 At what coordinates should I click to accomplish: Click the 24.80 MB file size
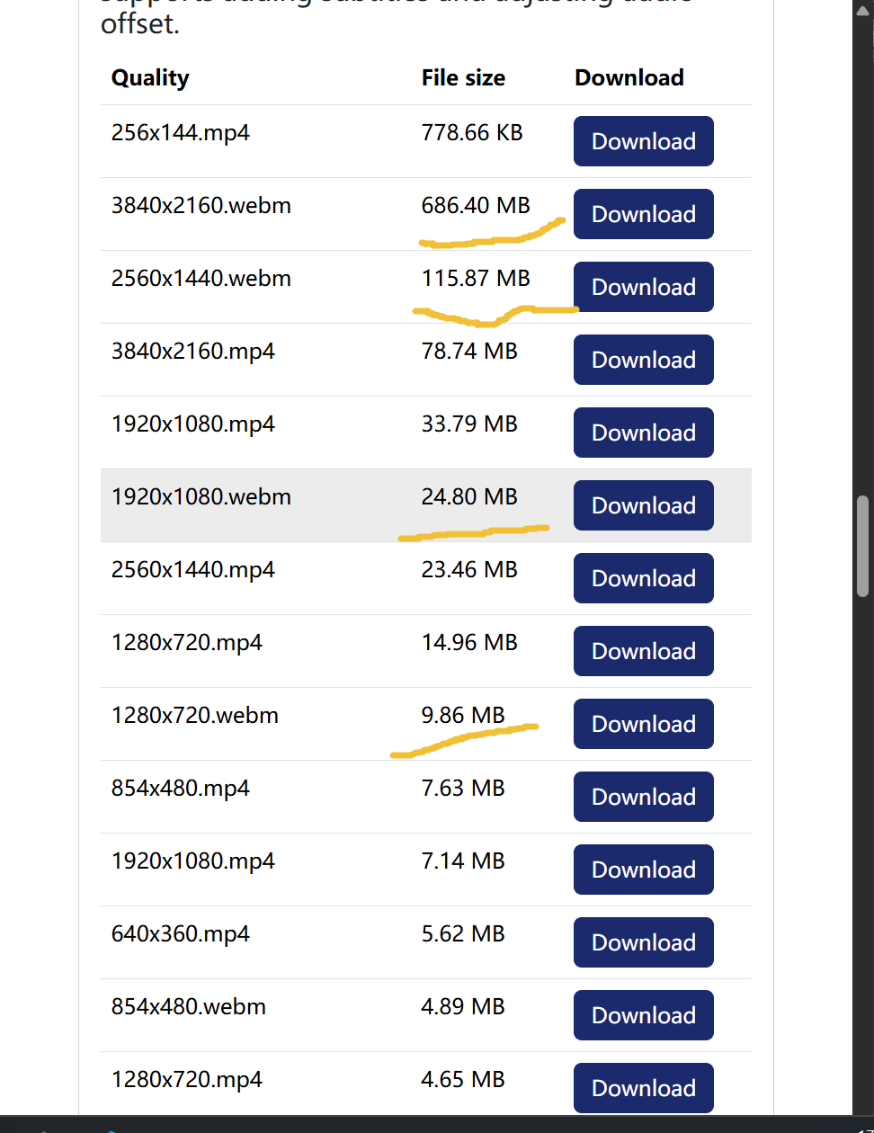click(x=469, y=497)
